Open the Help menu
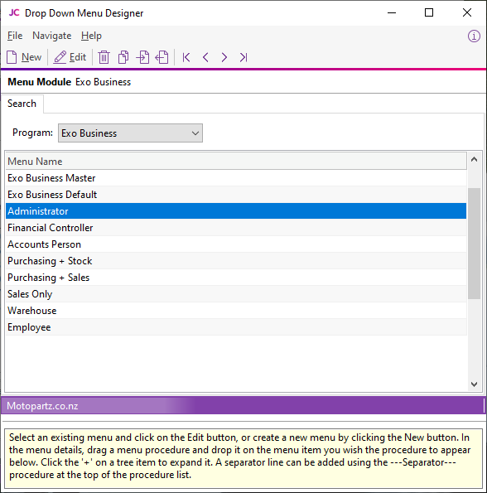This screenshot has width=487, height=493. click(91, 36)
